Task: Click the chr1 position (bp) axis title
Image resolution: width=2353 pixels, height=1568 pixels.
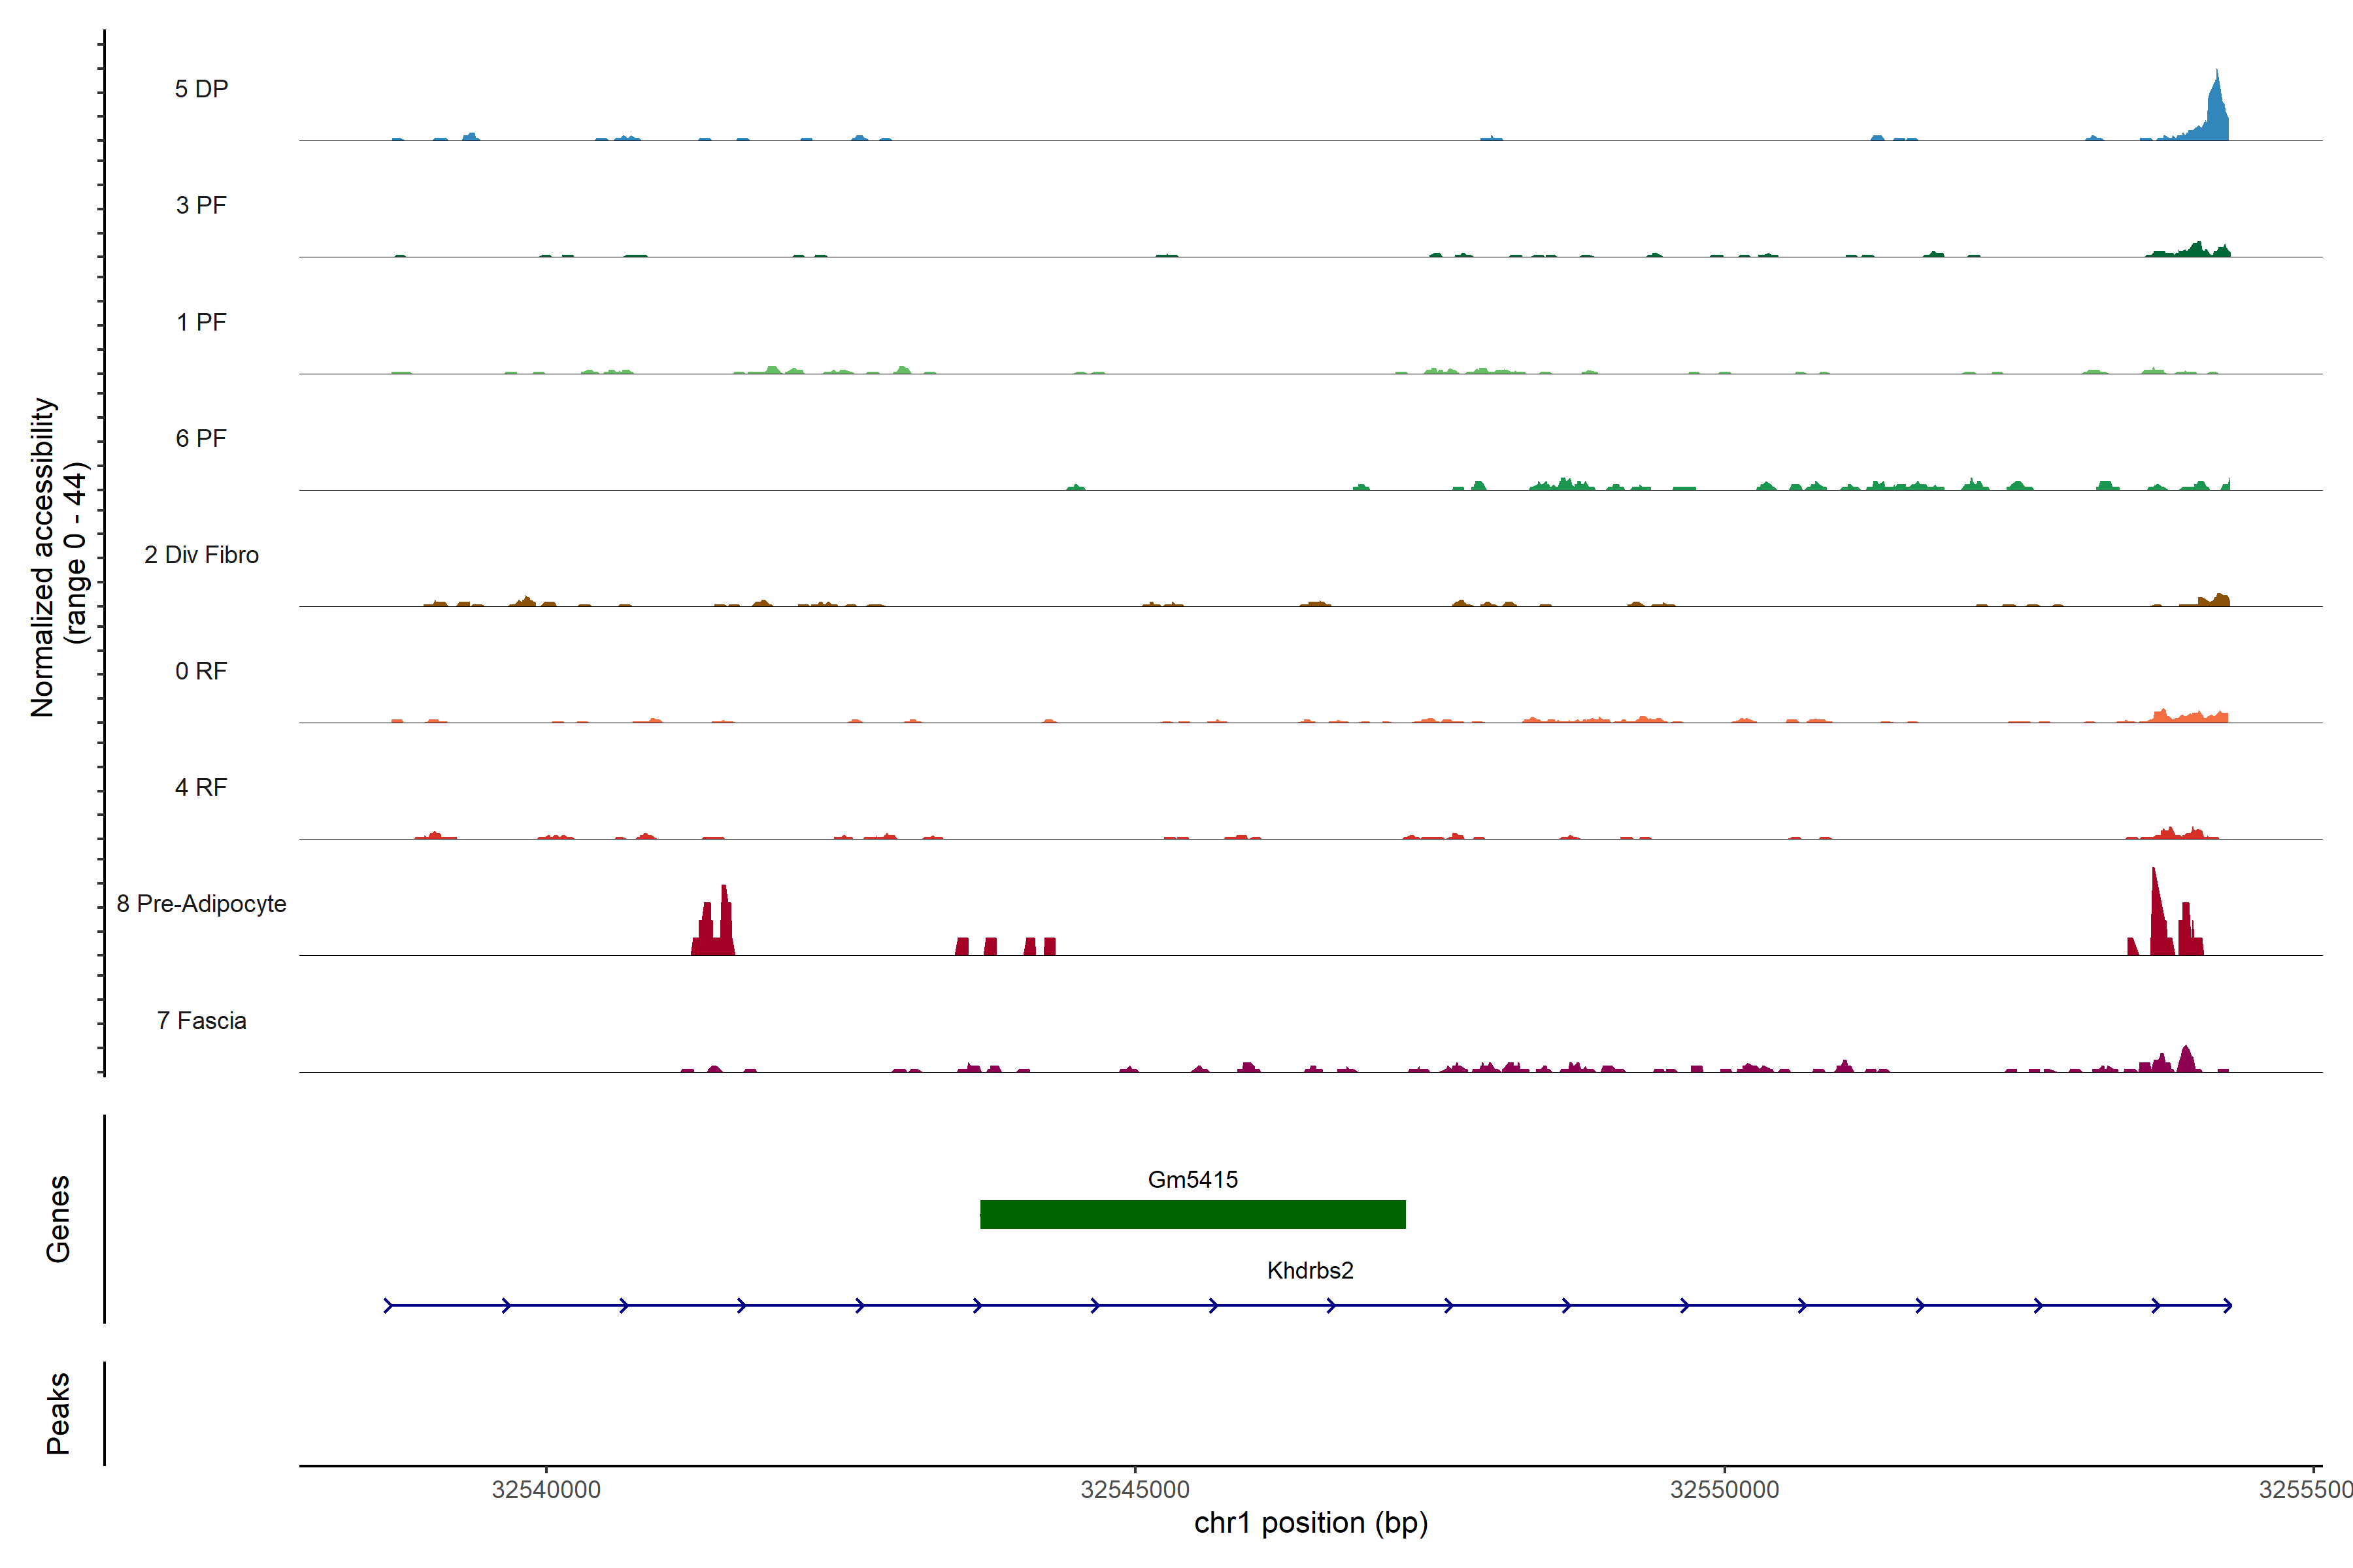Action: (x=1310, y=1523)
